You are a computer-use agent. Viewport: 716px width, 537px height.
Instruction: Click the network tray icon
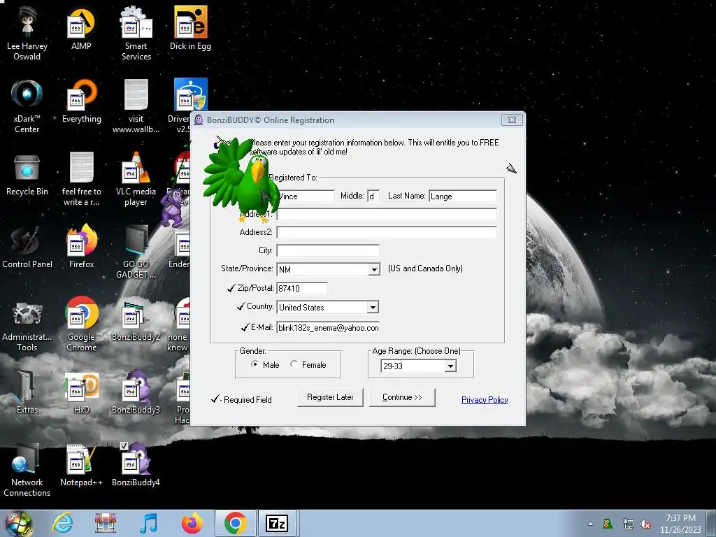pos(629,524)
